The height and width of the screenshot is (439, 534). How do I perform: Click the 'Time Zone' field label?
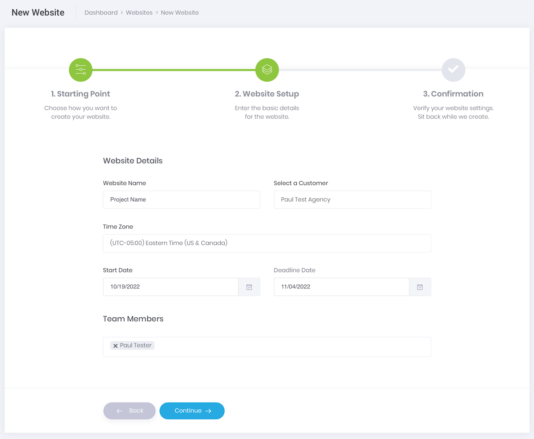(118, 227)
